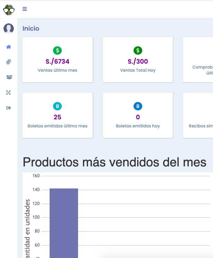Image resolution: width=213 pixels, height=258 pixels.
Task: Click the Productos más vendidos del mes title
Action: (x=114, y=162)
